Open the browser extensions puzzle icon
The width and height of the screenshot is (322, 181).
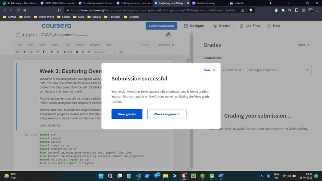pyautogui.click(x=283, y=10)
